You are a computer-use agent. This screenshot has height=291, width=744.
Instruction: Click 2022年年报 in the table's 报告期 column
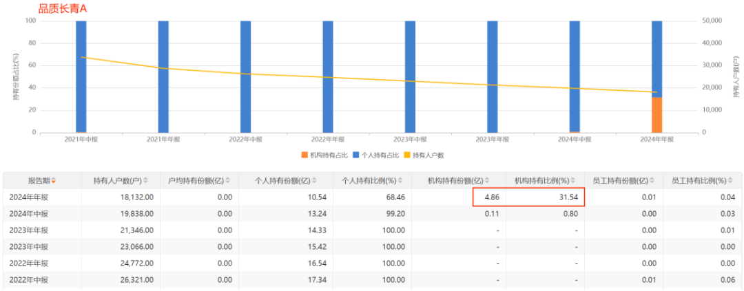click(28, 263)
